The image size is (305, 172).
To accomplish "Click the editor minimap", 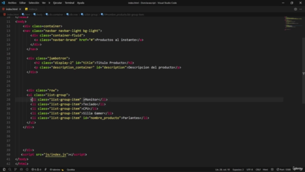I will [x=294, y=23].
